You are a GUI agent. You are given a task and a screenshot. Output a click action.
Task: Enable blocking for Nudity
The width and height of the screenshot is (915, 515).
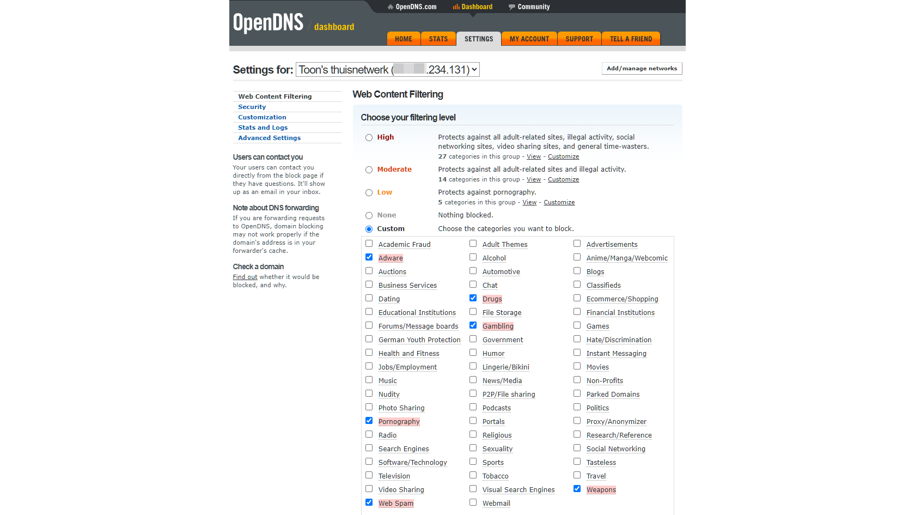click(x=369, y=393)
